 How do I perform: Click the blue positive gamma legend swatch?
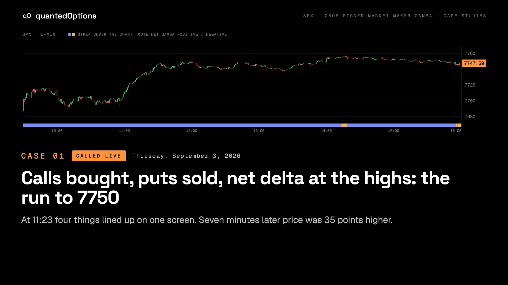click(69, 34)
